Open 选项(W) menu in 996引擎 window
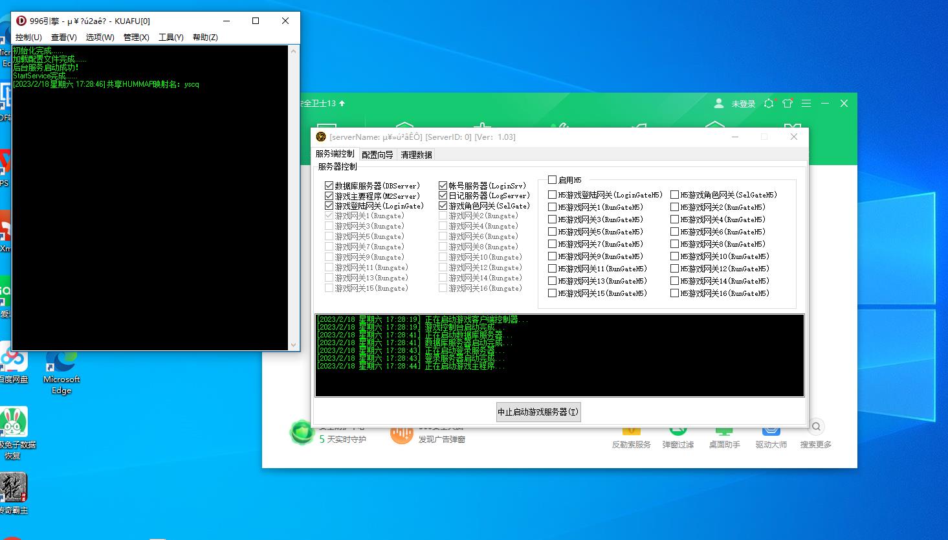The width and height of the screenshot is (948, 540). coord(100,38)
